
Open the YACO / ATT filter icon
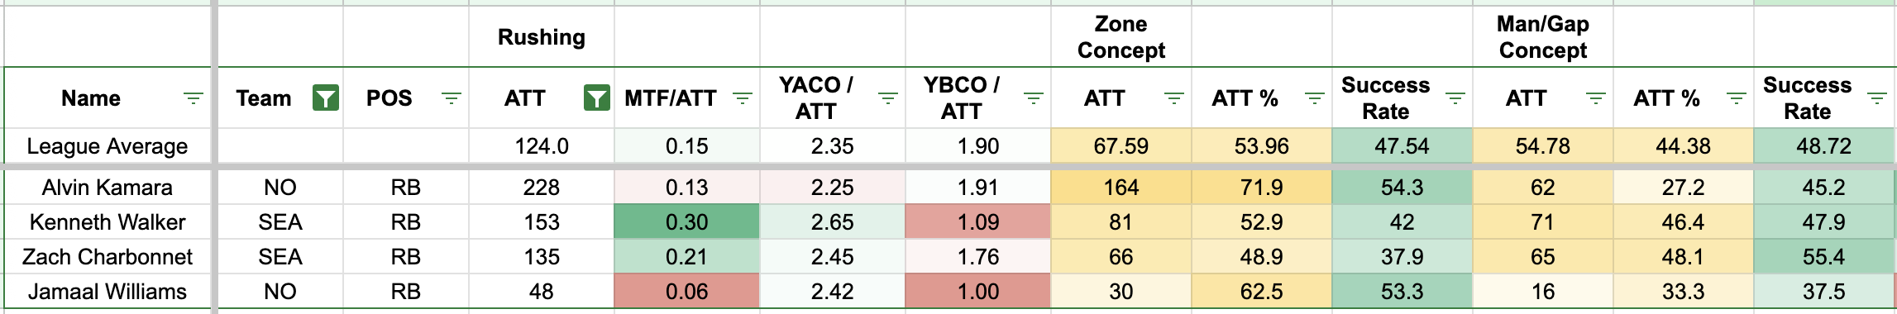[887, 98]
